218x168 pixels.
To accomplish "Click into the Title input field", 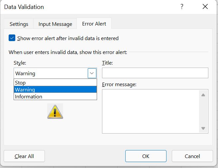I will point(155,73).
